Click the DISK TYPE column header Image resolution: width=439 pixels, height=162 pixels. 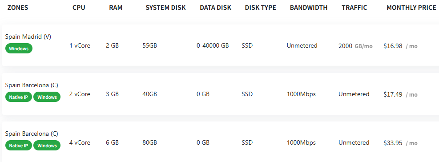coord(260,8)
